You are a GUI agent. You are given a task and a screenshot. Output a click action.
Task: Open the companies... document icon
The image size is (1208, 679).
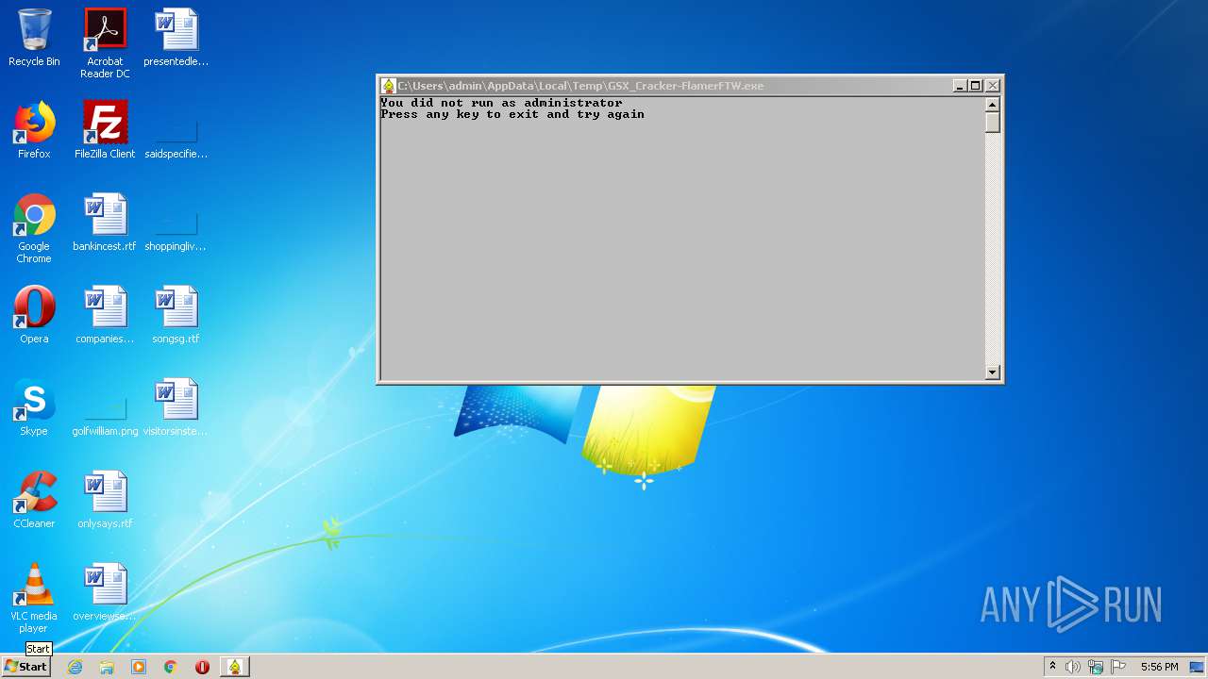tap(105, 315)
